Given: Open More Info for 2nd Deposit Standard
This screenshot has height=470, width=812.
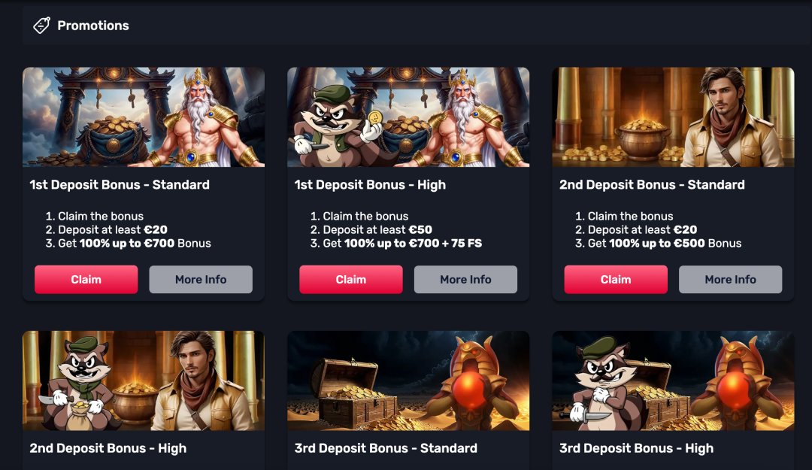Looking at the screenshot, I should point(730,279).
